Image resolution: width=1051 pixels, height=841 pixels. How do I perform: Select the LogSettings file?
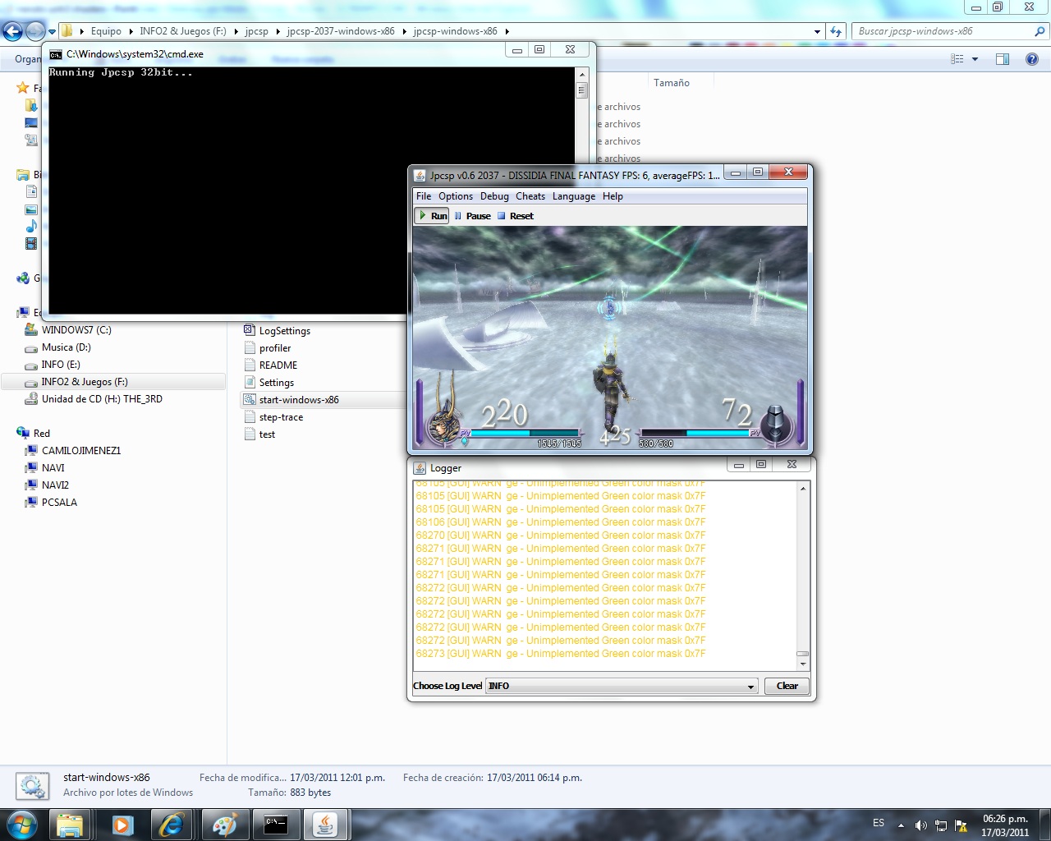click(x=284, y=331)
